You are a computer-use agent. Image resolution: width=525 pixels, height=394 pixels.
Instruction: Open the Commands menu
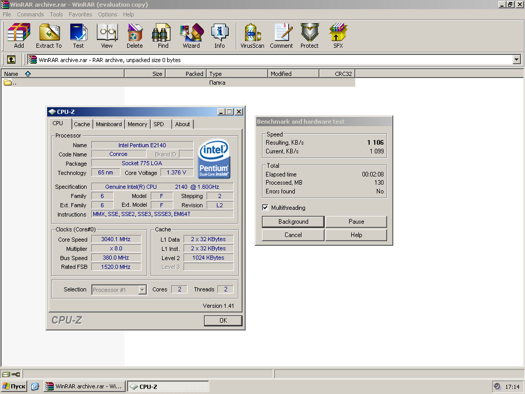(30, 14)
